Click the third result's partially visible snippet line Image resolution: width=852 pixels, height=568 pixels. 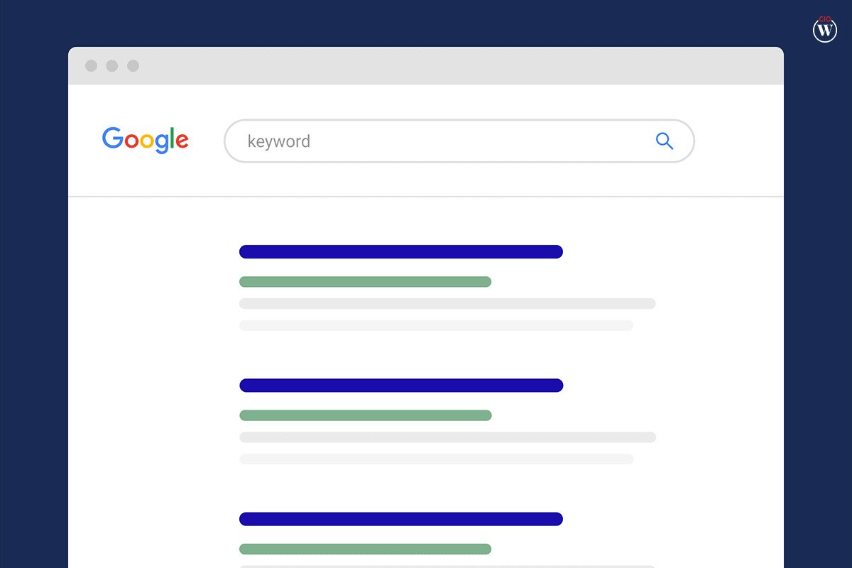tap(447, 567)
